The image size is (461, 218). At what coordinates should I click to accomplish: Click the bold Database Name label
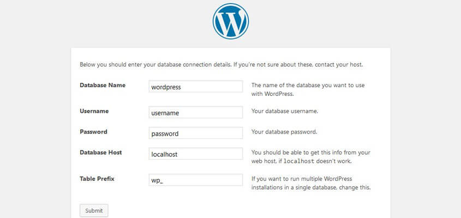(x=103, y=85)
